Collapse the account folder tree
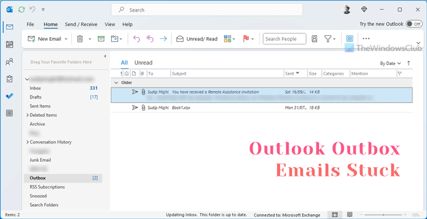 click(27, 79)
